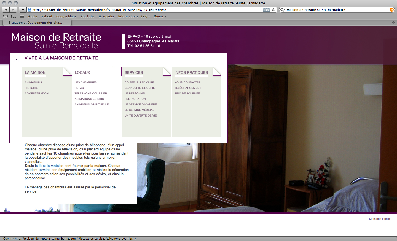Click the Mentions légales link
The image size is (397, 241).
[380, 219]
